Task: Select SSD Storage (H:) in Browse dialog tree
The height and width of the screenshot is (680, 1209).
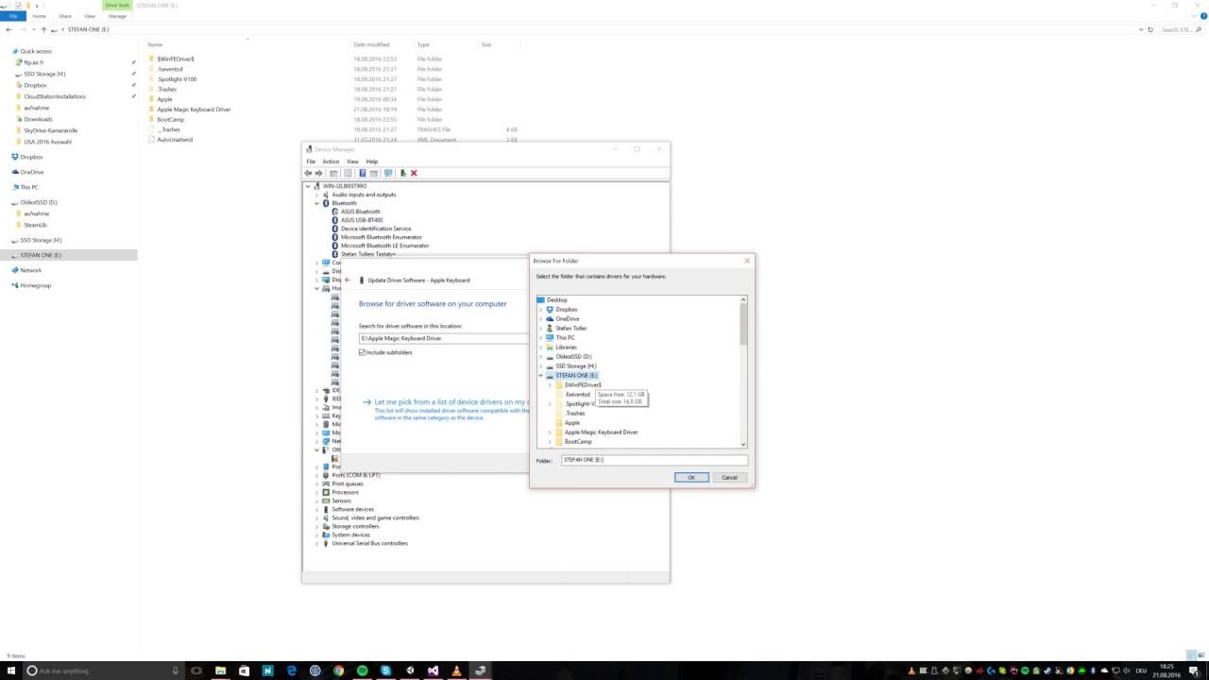Action: 575,365
